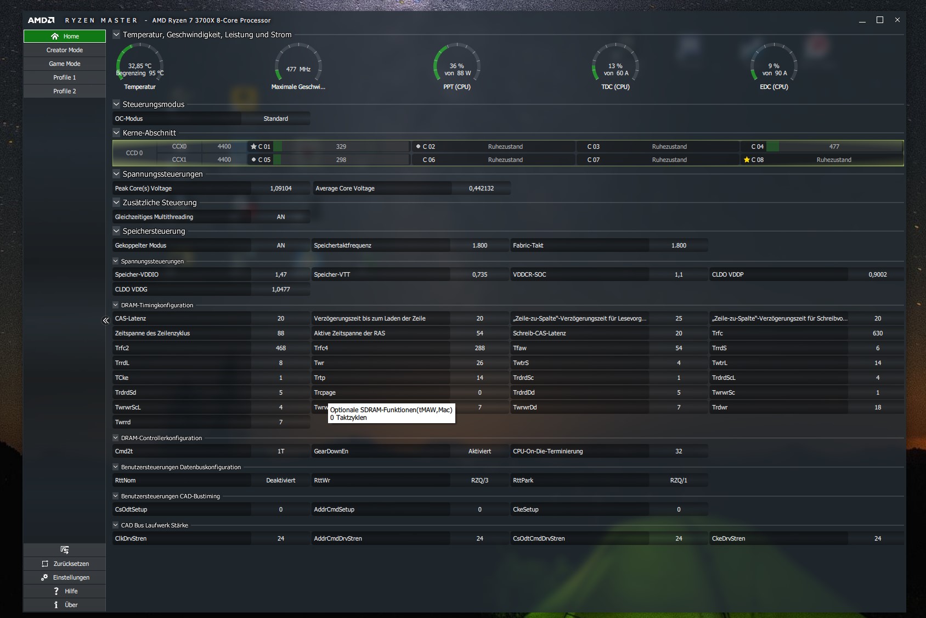Screen dimensions: 926x618
Task: Click the Temperatur gauge
Action: [x=140, y=67]
